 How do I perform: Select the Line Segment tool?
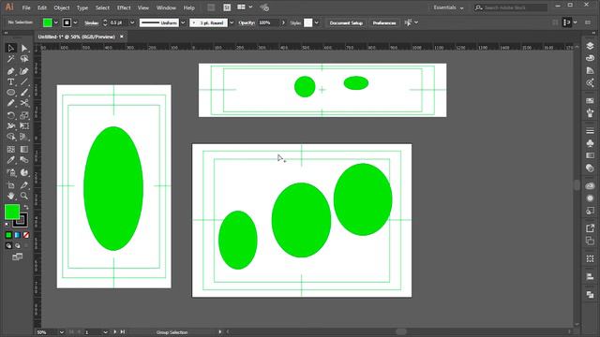pyautogui.click(x=24, y=81)
